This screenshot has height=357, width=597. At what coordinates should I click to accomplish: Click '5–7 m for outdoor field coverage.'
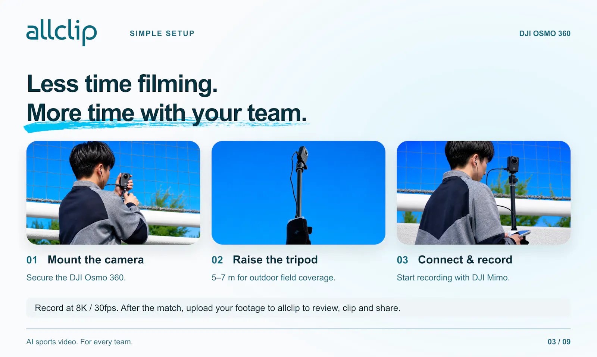[x=274, y=278]
